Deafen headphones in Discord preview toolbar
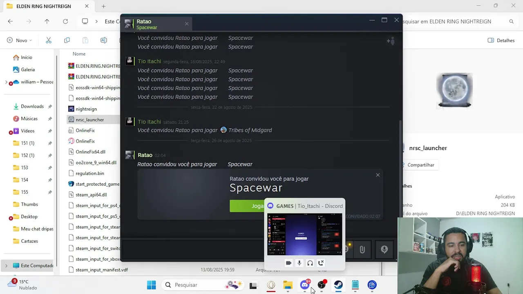523x294 pixels. tap(310, 263)
